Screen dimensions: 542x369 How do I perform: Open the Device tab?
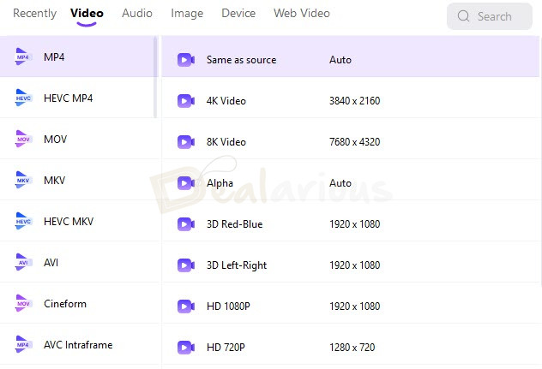coord(238,13)
